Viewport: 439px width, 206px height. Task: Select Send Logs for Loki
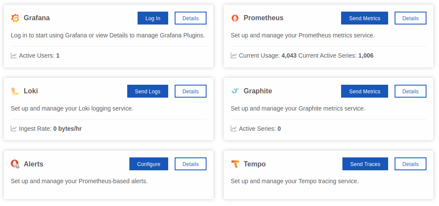147,91
